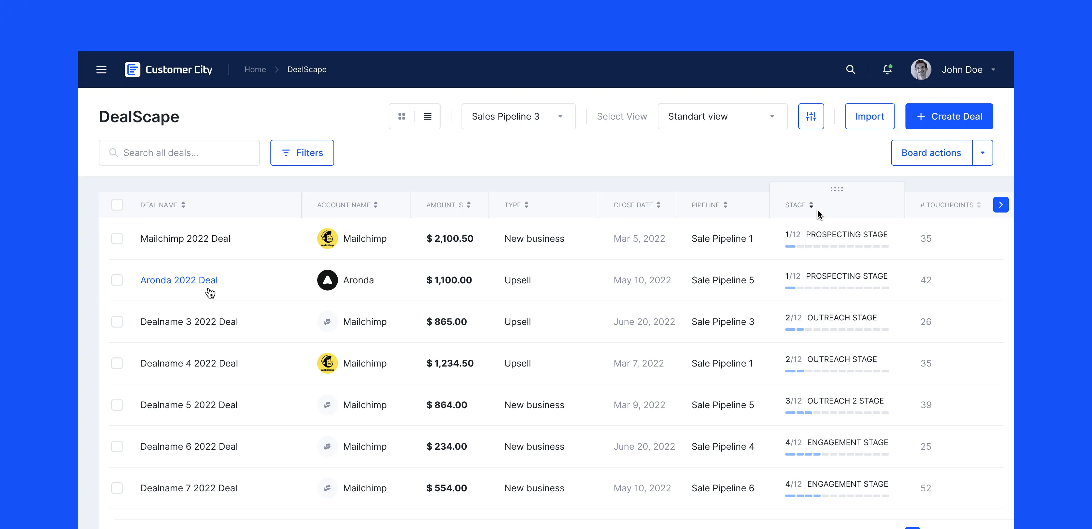Switch to grid board view

[401, 116]
